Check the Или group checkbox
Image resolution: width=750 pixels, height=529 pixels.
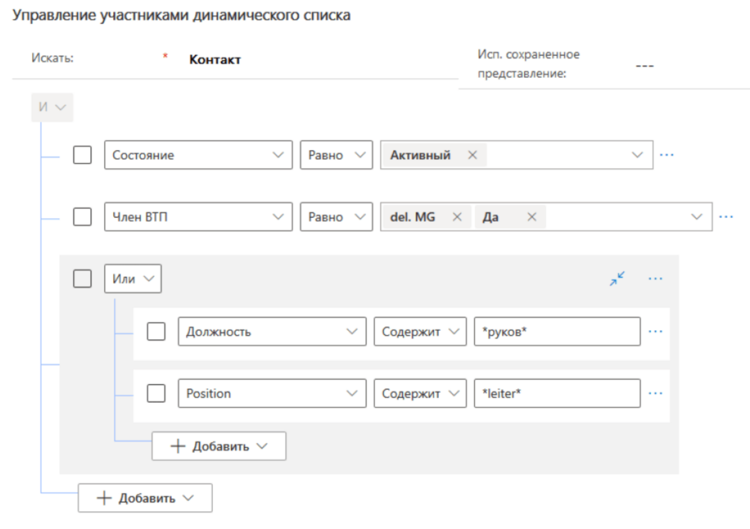(82, 279)
